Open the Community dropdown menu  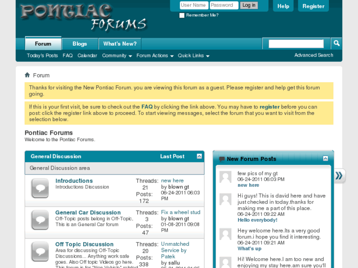pos(117,56)
